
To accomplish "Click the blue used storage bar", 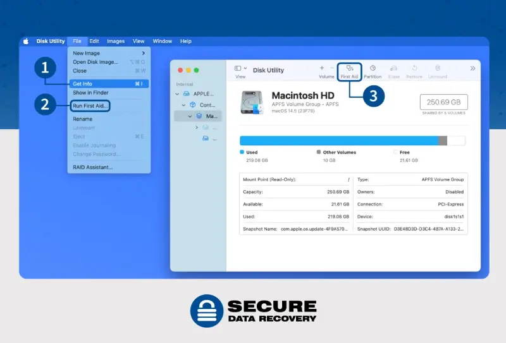I will point(339,141).
